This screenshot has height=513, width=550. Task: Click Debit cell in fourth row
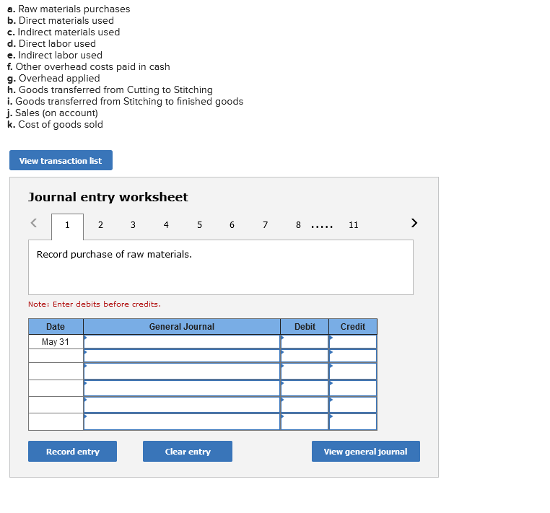click(305, 388)
